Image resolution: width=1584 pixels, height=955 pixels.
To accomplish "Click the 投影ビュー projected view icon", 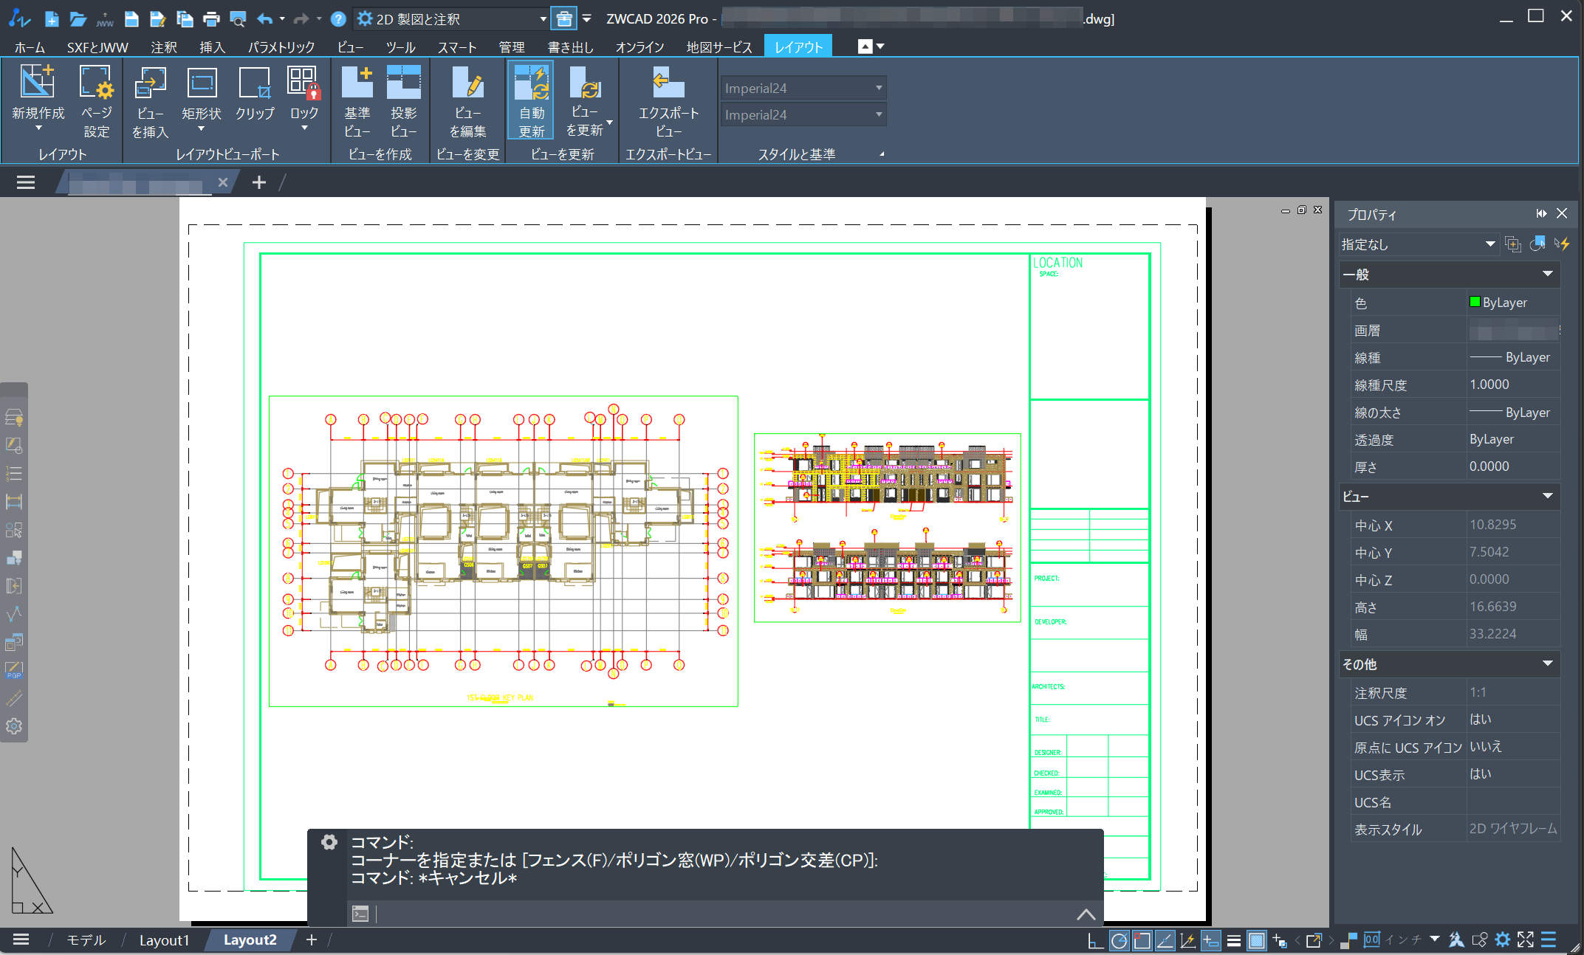I will click(404, 83).
